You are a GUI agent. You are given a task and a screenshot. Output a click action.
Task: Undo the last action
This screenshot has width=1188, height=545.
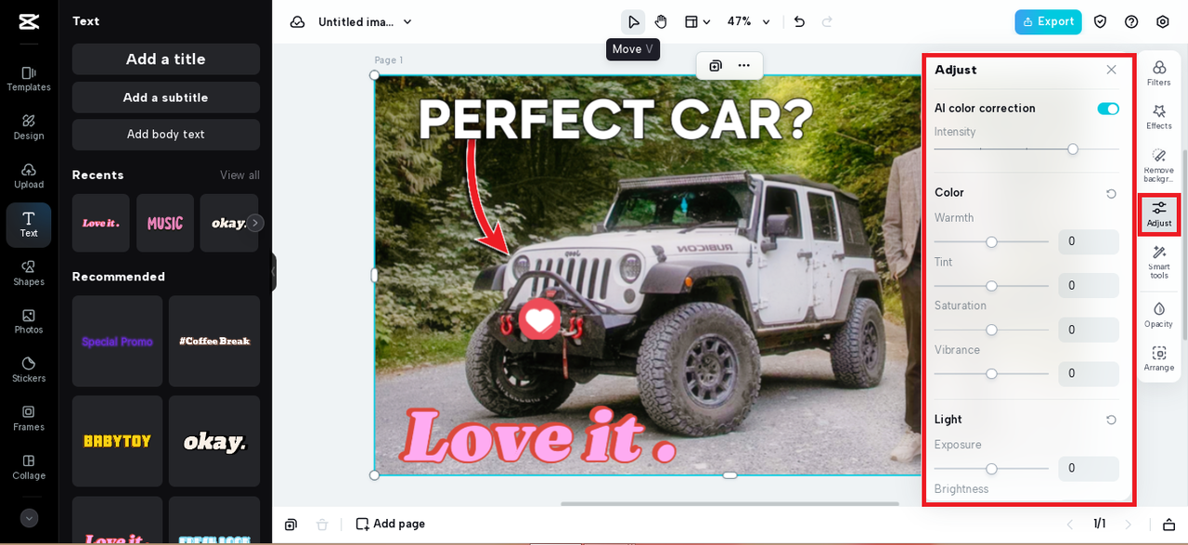click(799, 21)
